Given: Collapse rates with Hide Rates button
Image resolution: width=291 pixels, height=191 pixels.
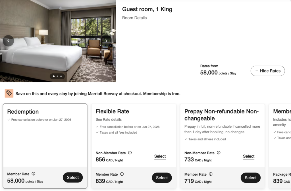Looking at the screenshot, I should tap(267, 71).
